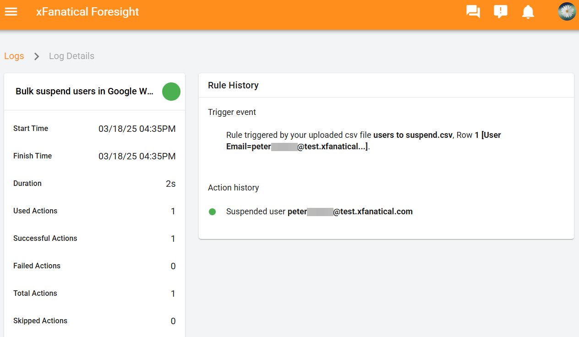Click the Duration value showing 2s

click(172, 184)
